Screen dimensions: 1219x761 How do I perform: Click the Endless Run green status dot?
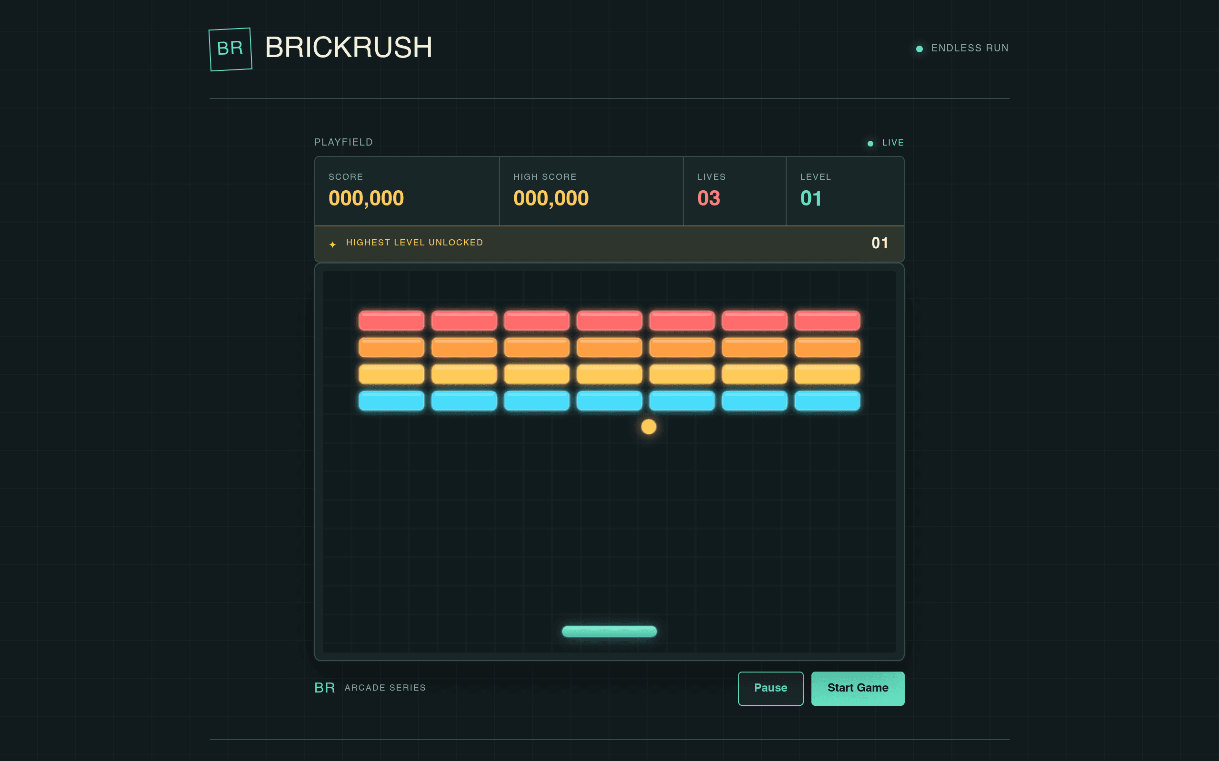919,49
